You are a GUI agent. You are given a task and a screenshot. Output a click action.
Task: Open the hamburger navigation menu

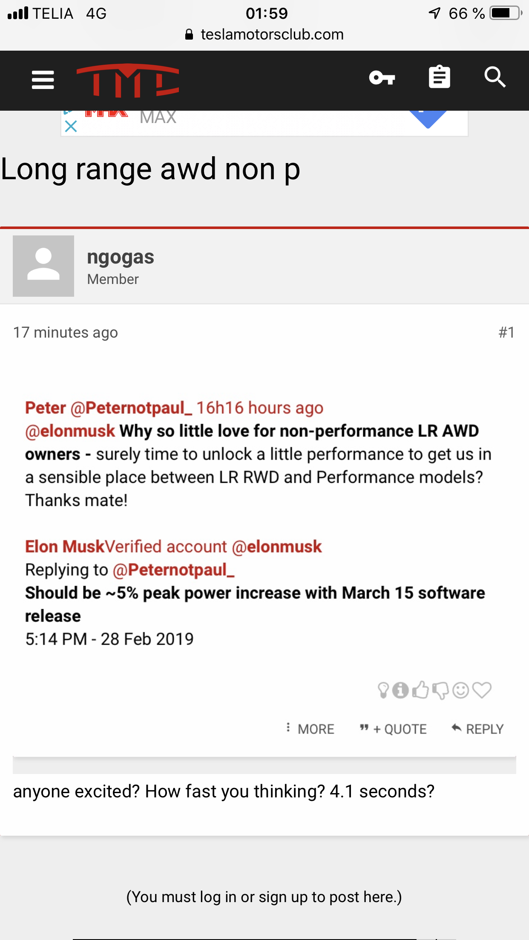point(43,80)
